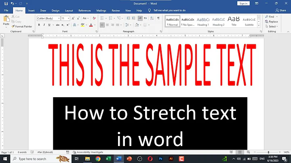This screenshot has width=291, height=163.
Task: Expand the Styles gallery More arrow
Action: (x=259, y=26)
